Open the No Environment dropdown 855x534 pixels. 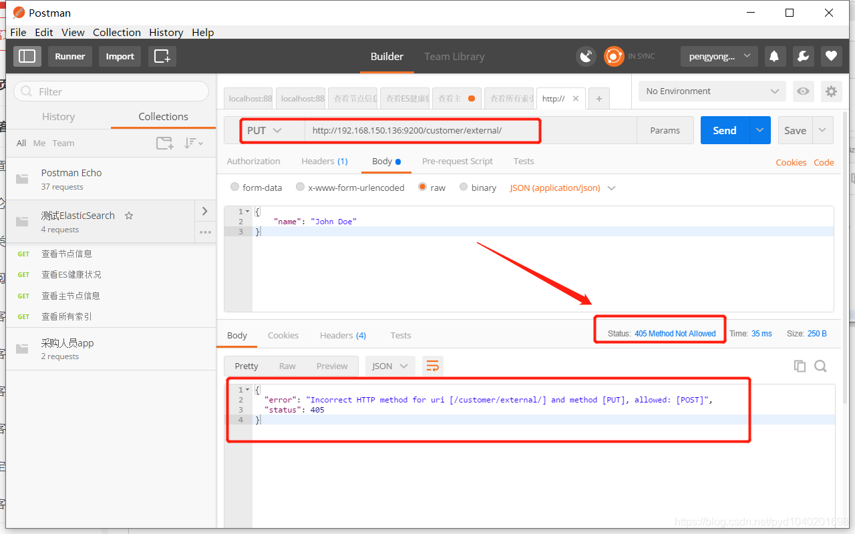pyautogui.click(x=712, y=91)
